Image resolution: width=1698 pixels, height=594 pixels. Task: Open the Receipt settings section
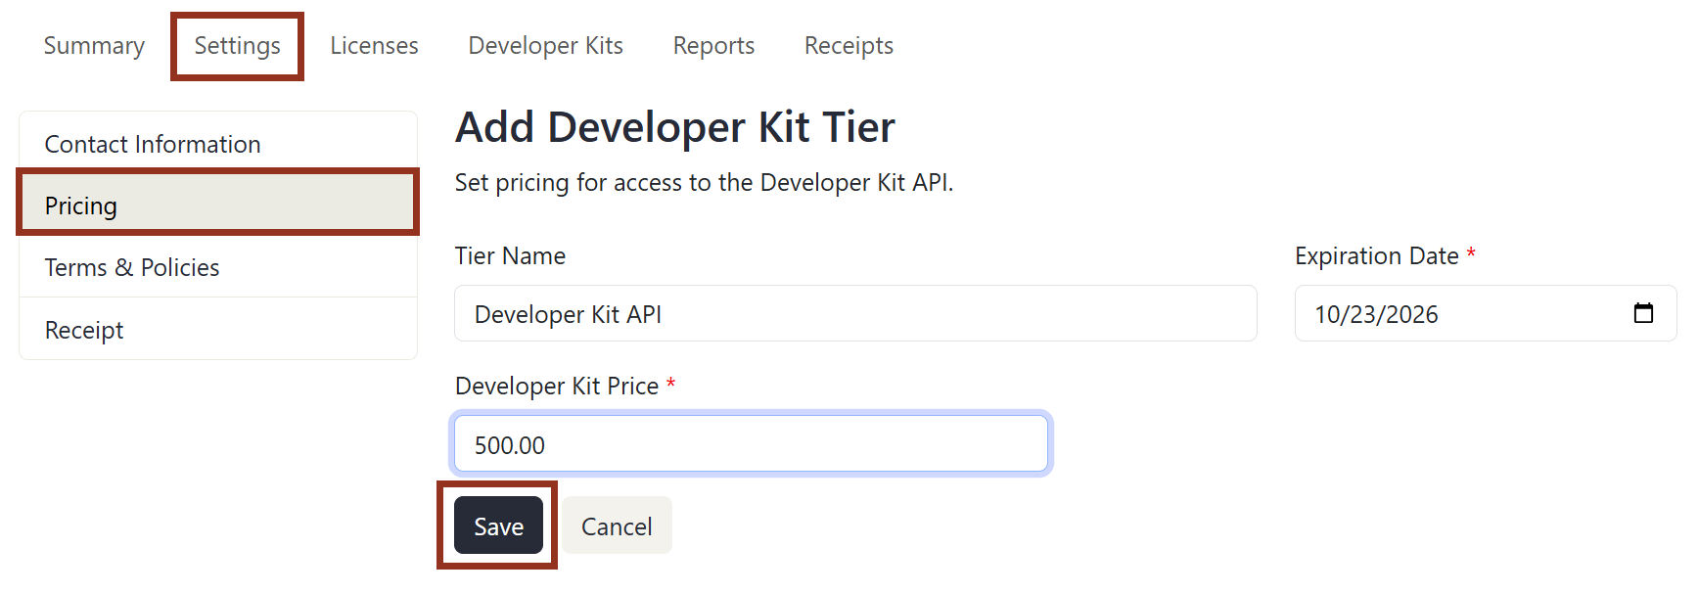click(x=83, y=330)
